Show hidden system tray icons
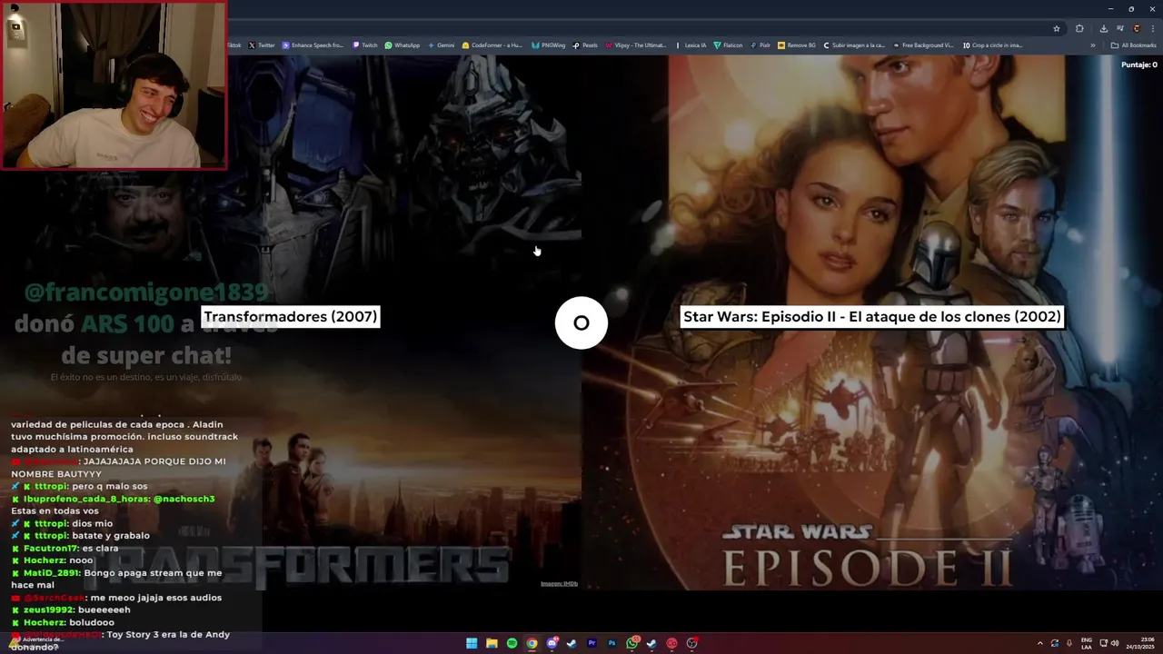Image resolution: width=1163 pixels, height=654 pixels. pyautogui.click(x=1039, y=643)
